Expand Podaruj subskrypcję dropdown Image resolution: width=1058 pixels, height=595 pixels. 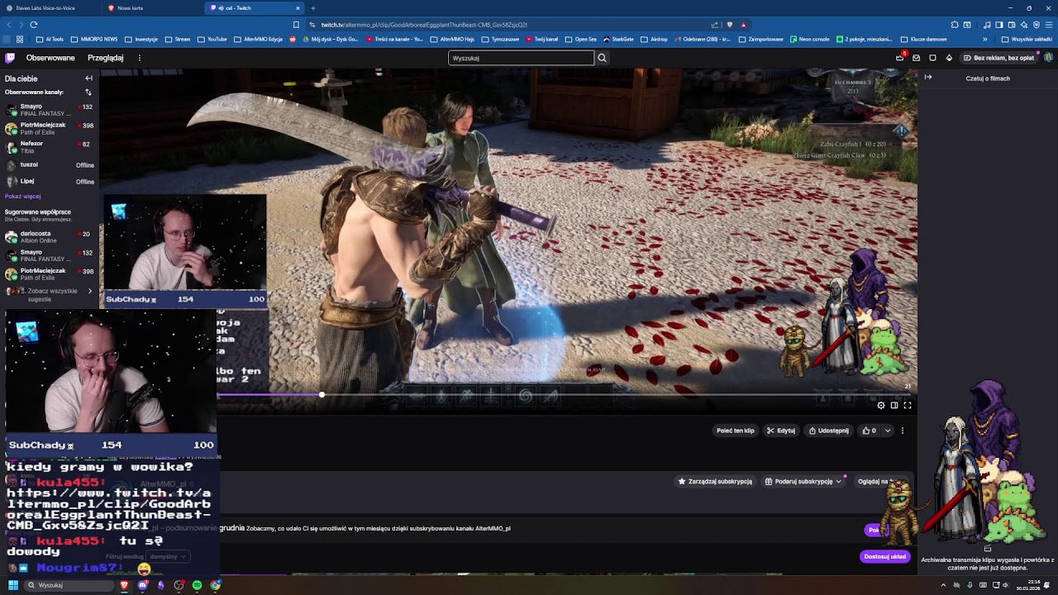tap(838, 482)
